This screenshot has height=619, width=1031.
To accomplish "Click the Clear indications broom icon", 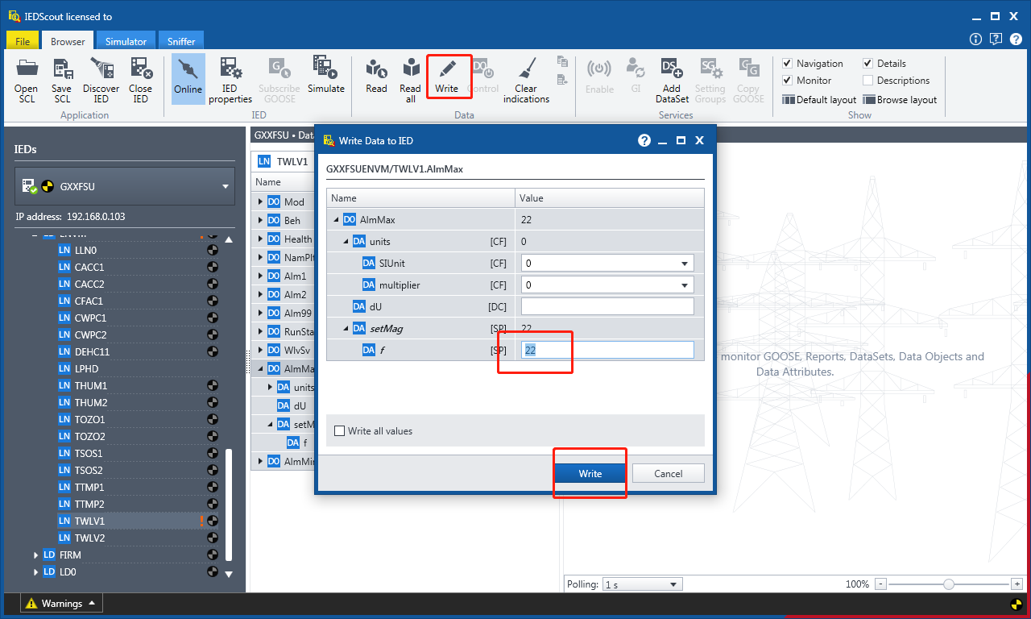I will click(526, 70).
